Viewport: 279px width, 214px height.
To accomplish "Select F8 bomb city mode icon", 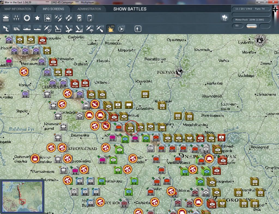I will tap(79, 29).
